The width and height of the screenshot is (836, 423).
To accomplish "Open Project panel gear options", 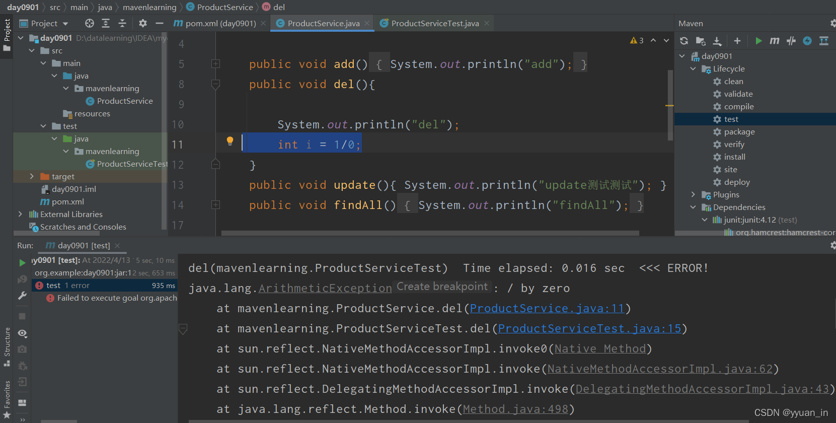I will click(x=143, y=23).
